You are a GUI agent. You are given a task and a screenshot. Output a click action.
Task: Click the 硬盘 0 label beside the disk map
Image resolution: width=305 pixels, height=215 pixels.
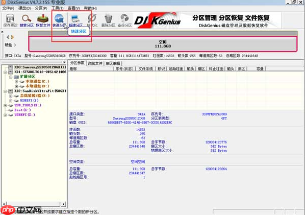[x=10, y=45]
